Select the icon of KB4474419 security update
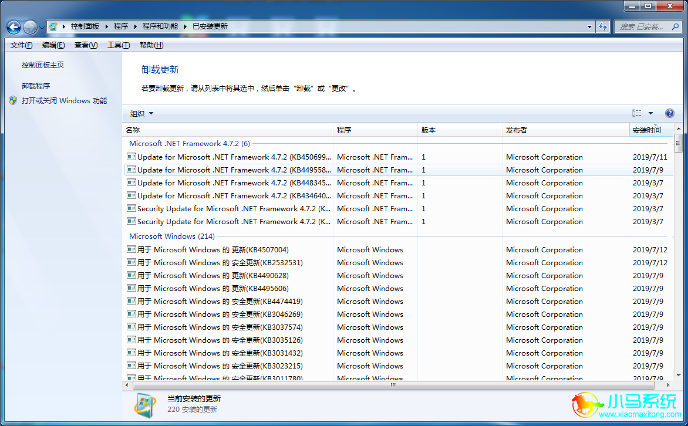Screen dimensions: 688x426 pyautogui.click(x=131, y=301)
